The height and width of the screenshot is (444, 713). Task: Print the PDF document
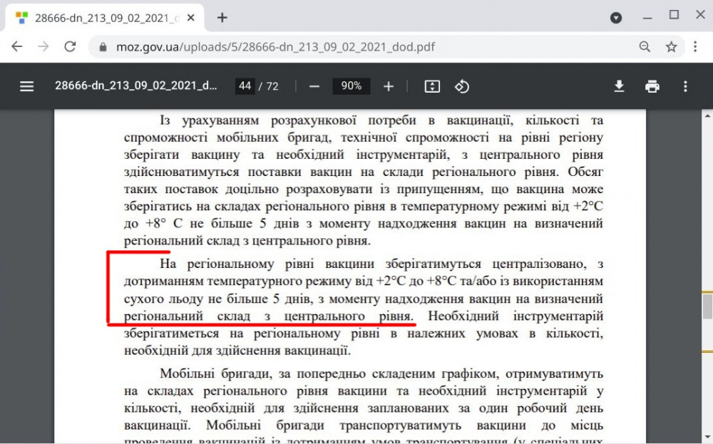(x=652, y=86)
